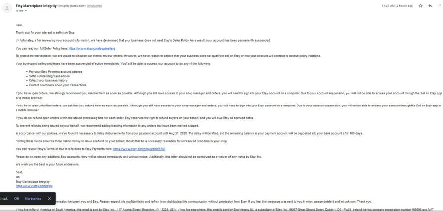Screen dimensions: 443x211
Task: Click No thanks on the notification banner
Action: (33, 199)
